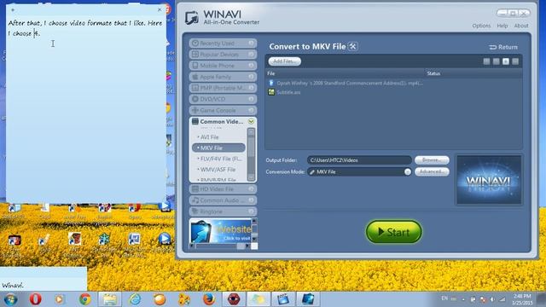The width and height of the screenshot is (546, 307).
Task: Click the File column header
Action: pyautogui.click(x=271, y=73)
